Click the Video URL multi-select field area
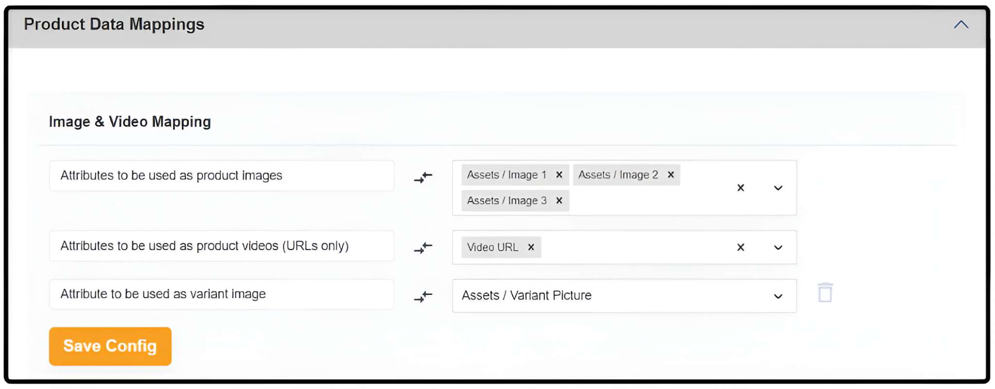The image size is (995, 389). pos(632,247)
